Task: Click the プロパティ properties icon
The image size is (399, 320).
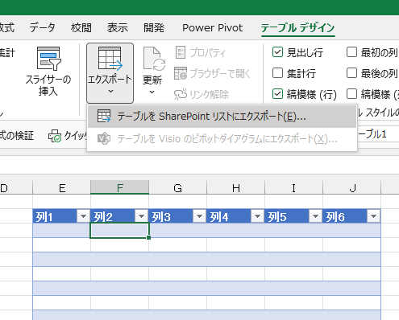Action: pos(181,52)
